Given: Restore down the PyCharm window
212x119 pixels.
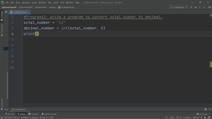Looking at the screenshot, I should point(200,2).
